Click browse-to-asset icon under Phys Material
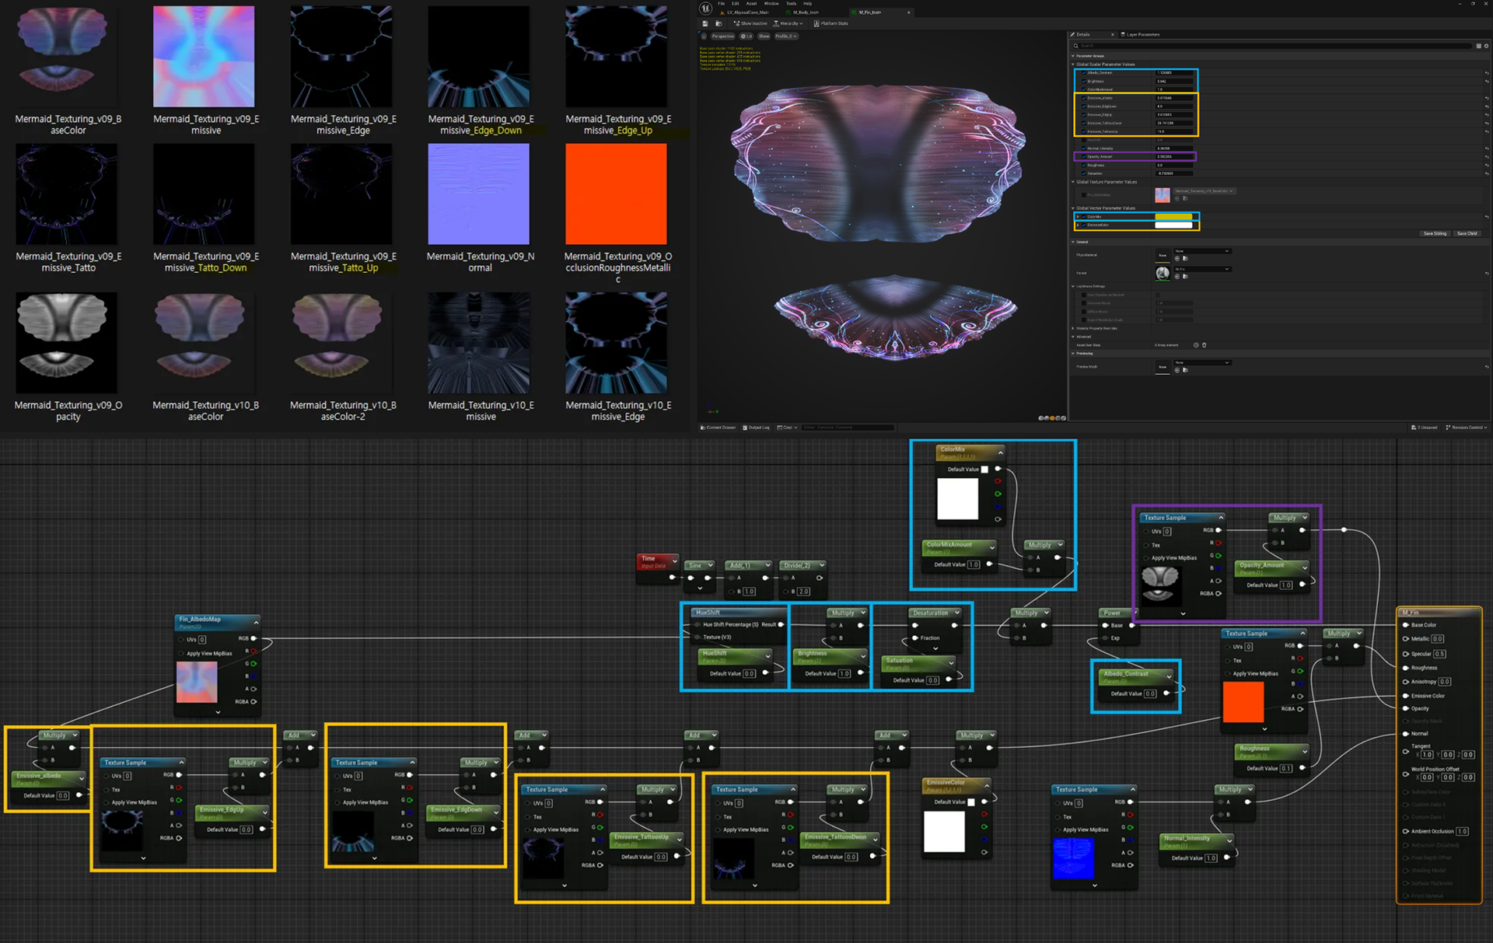The height and width of the screenshot is (943, 1493). click(1185, 259)
